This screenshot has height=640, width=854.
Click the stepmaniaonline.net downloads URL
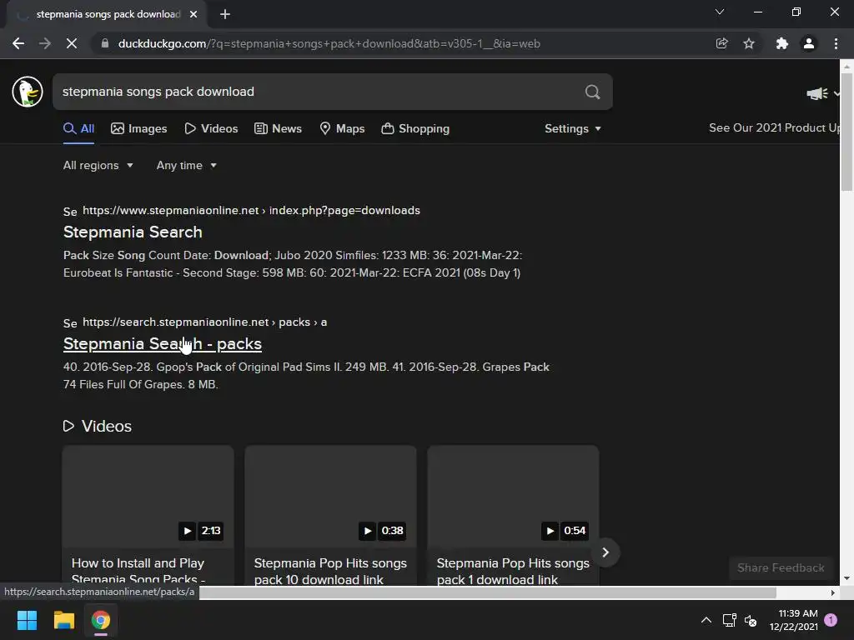[x=251, y=211]
